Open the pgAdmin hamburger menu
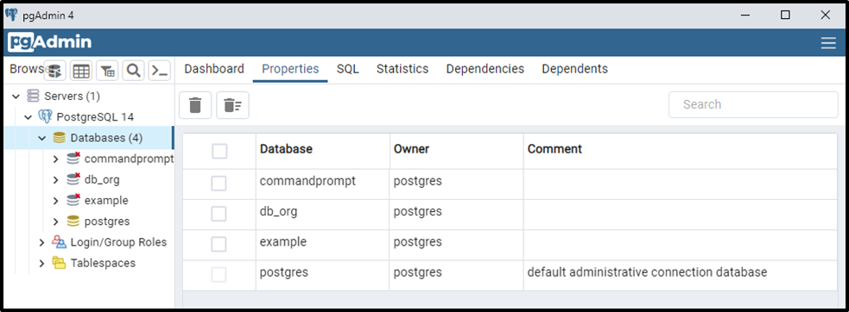This screenshot has width=849, height=312. (828, 43)
